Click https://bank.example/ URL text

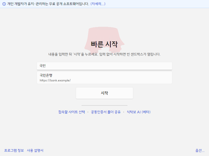point(55,80)
